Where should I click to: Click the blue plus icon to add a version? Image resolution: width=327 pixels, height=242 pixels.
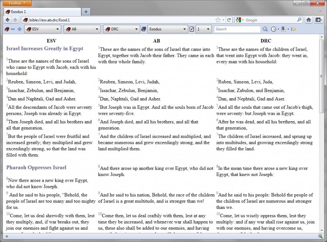[x=19, y=29]
